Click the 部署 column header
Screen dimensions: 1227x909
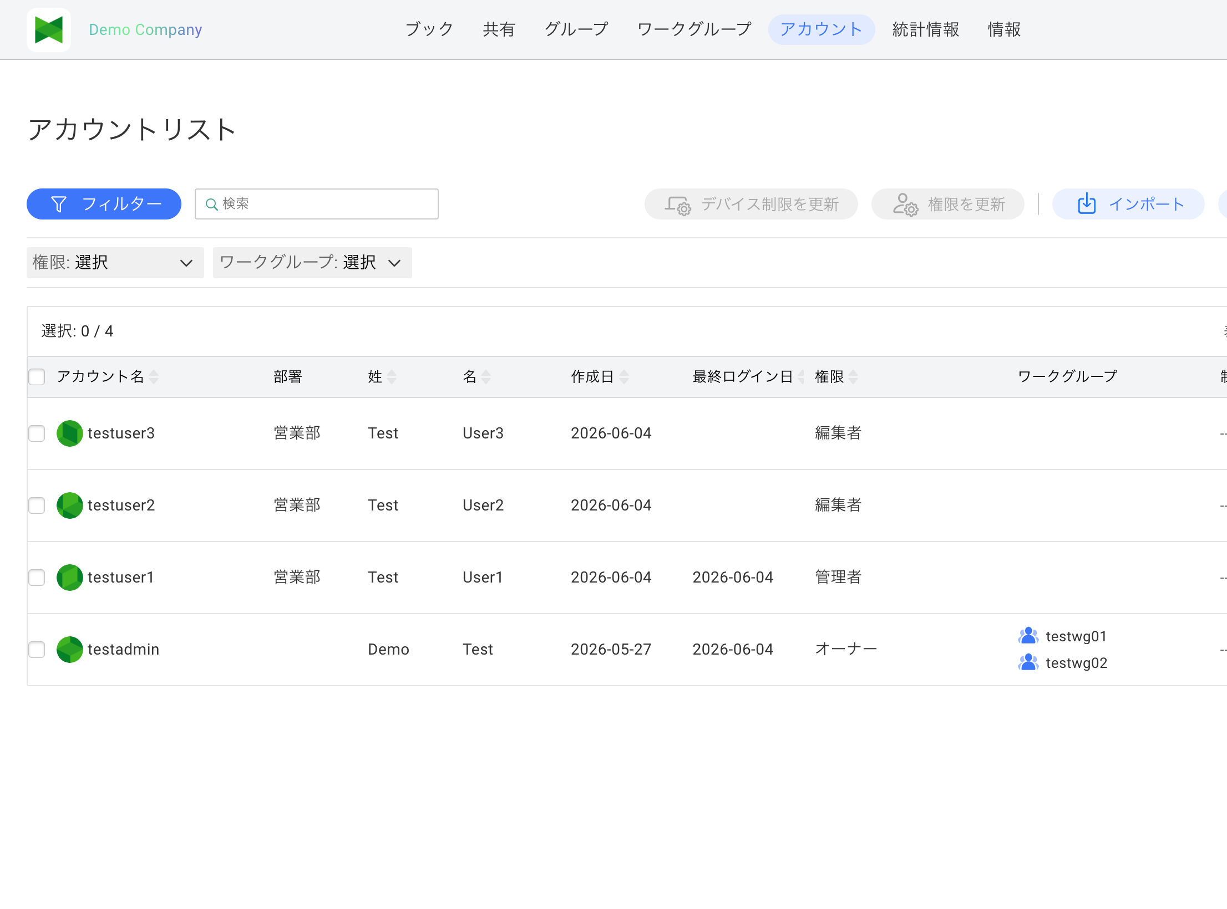(x=288, y=377)
